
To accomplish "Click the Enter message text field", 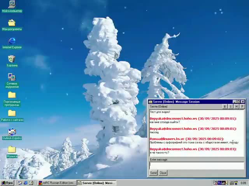I will pyautogui.click(x=196, y=165).
